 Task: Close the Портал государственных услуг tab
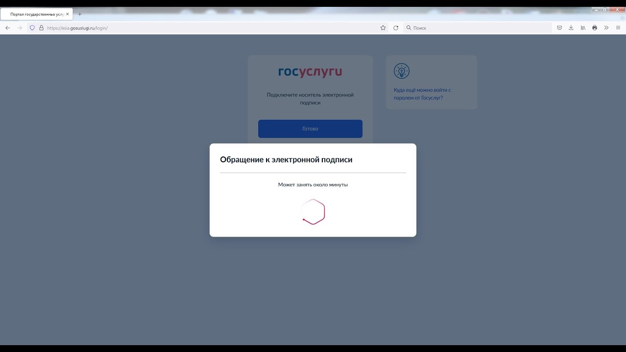(67, 14)
